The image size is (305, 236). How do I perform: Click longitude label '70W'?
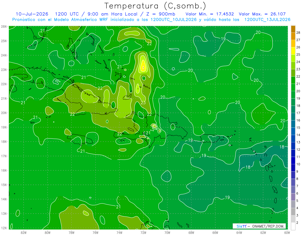(167, 232)
